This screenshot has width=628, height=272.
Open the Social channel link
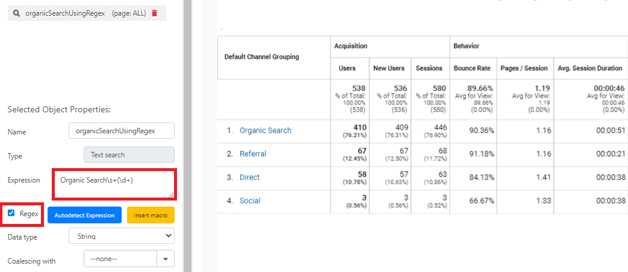[249, 201]
